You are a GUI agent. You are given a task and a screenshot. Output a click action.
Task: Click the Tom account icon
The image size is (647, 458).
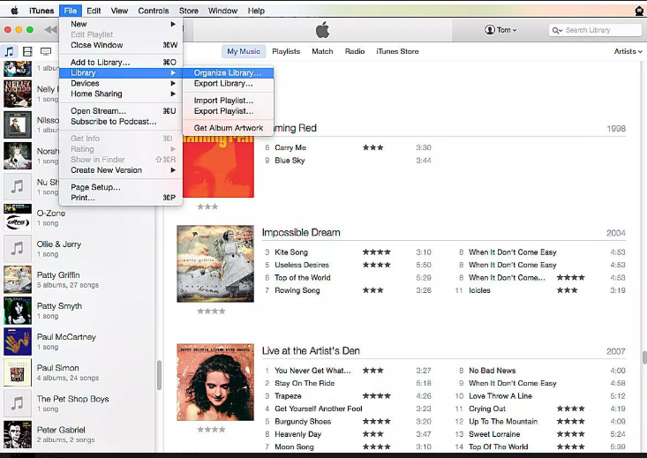click(489, 30)
